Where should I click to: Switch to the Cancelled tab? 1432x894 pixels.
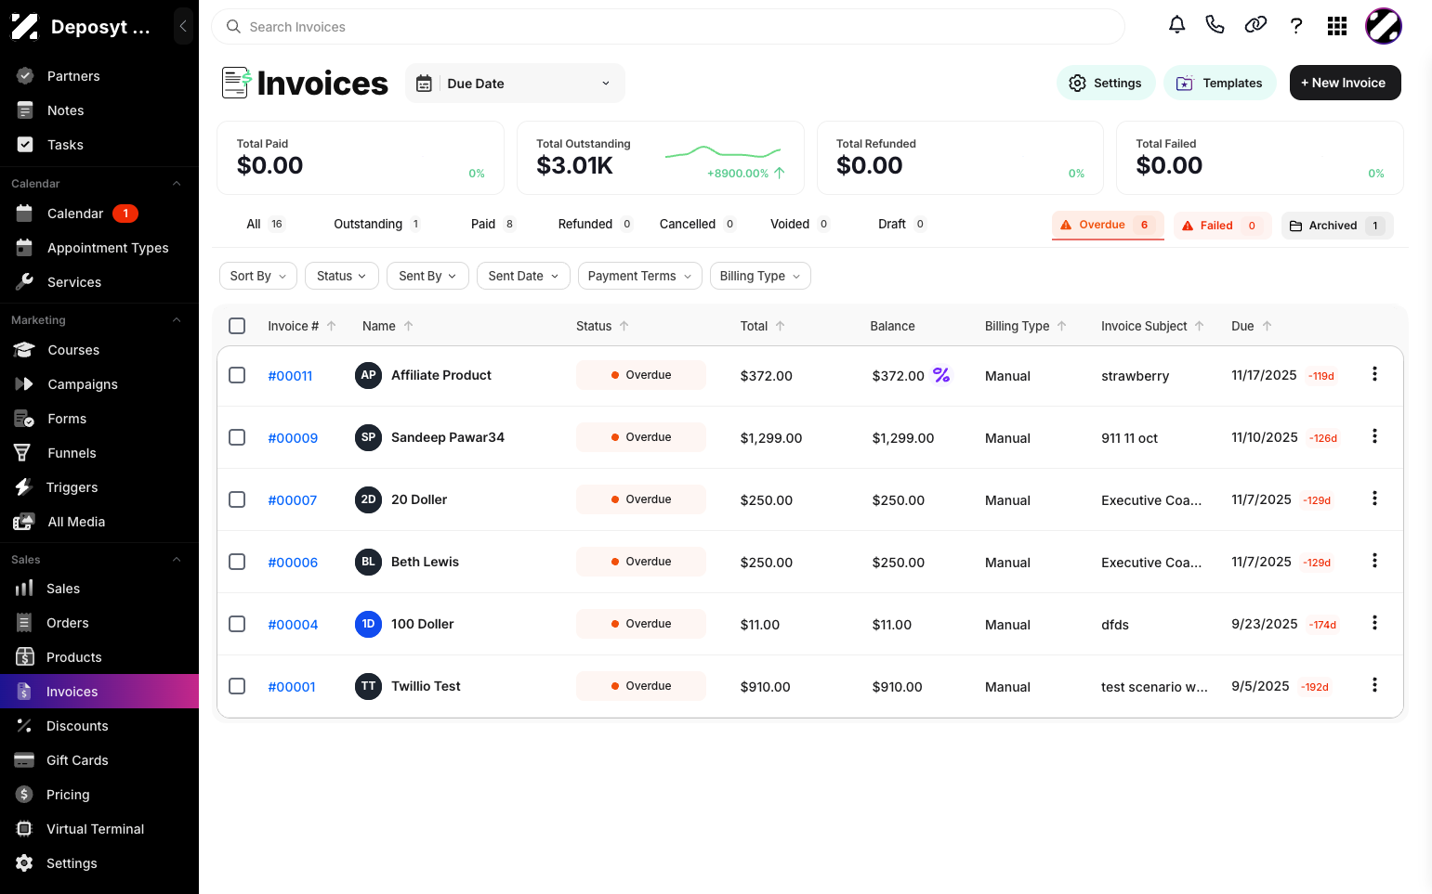click(x=697, y=224)
